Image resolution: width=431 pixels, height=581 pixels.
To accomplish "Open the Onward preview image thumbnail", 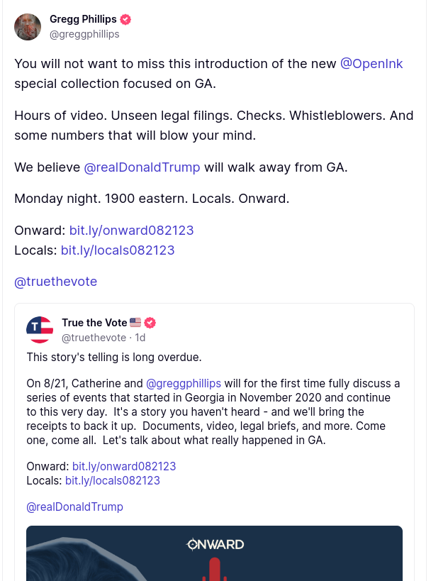I will click(x=214, y=557).
